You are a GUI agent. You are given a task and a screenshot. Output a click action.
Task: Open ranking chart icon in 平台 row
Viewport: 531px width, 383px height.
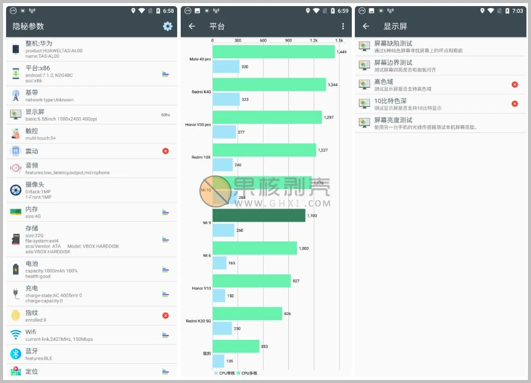point(165,74)
